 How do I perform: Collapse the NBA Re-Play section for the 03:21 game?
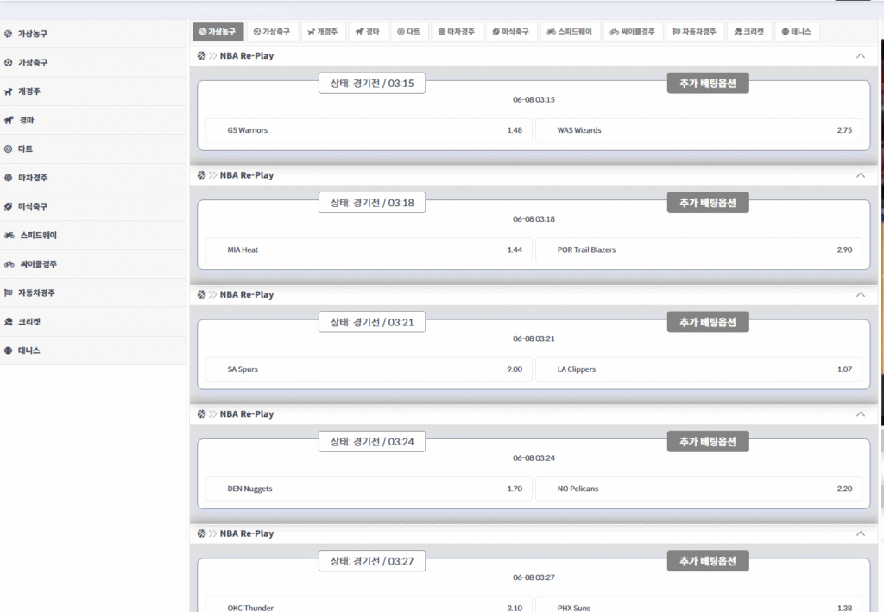[x=861, y=294]
